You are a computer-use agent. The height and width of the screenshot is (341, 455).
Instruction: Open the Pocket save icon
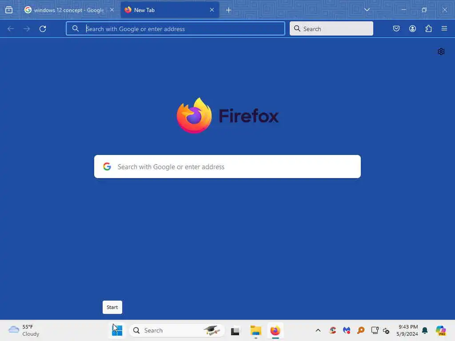(396, 28)
